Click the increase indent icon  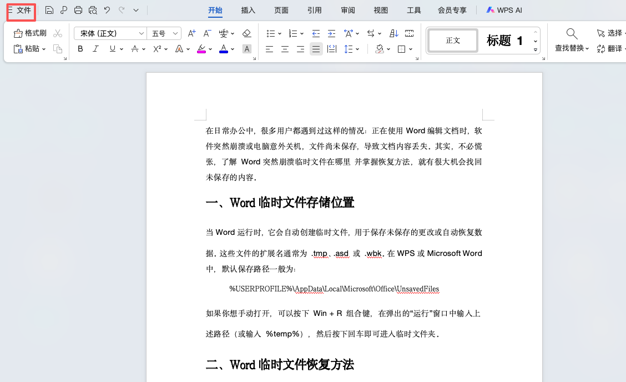click(331, 33)
